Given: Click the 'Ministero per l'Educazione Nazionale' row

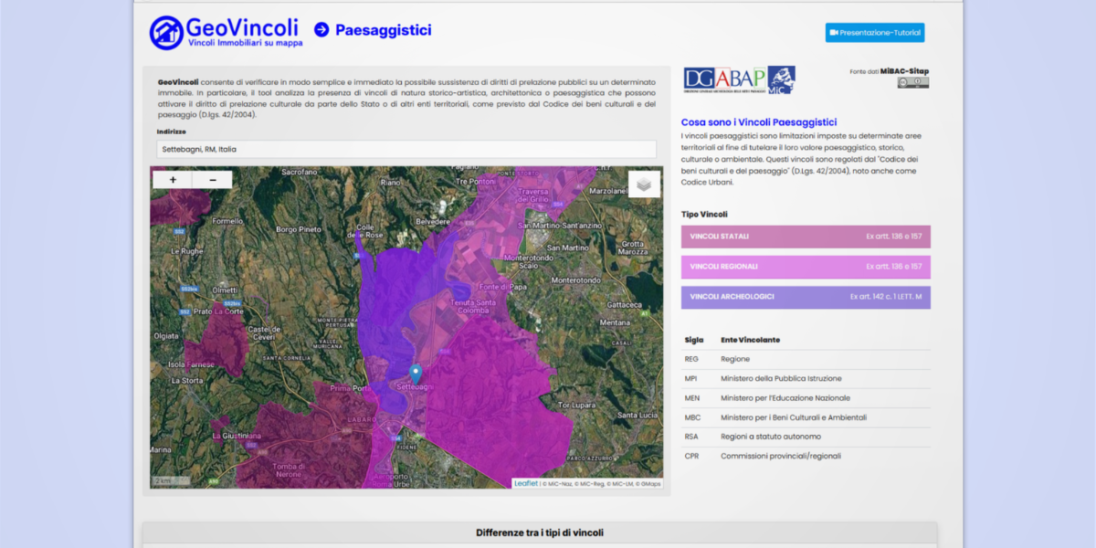Looking at the screenshot, I should (x=806, y=398).
